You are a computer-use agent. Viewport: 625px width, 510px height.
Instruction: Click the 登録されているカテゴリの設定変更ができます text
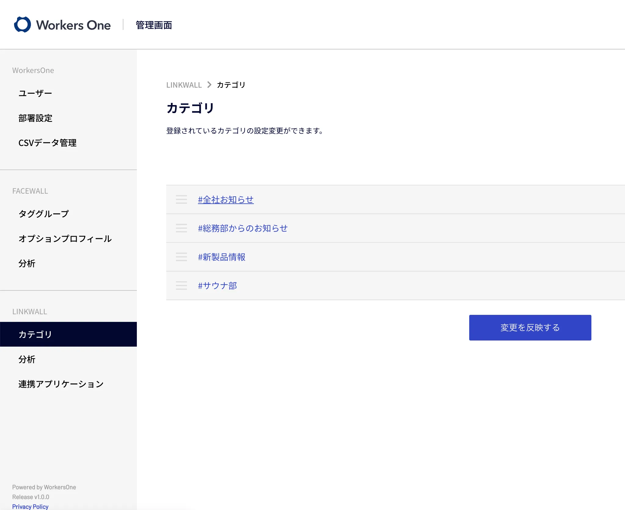click(245, 131)
